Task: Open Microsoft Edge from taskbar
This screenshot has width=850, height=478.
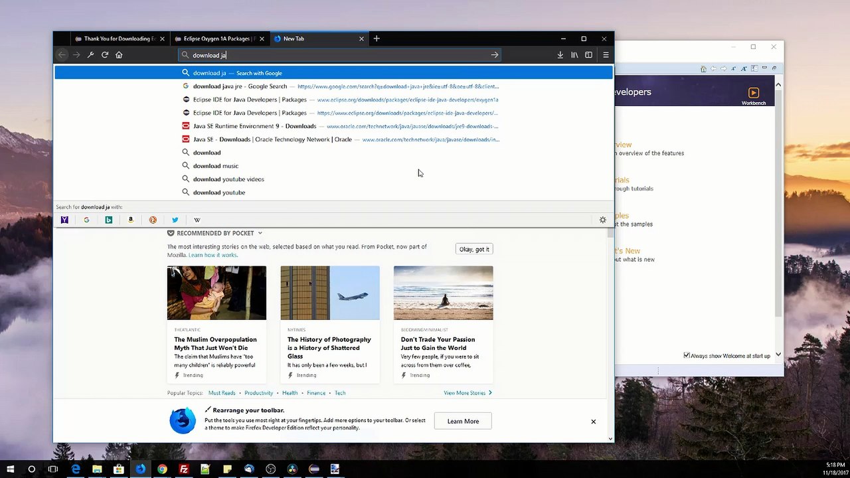Action: coord(76,469)
